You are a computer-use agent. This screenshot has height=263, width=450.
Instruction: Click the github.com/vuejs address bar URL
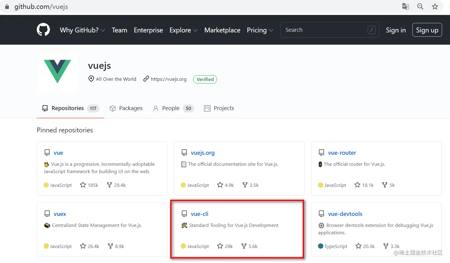pos(41,6)
